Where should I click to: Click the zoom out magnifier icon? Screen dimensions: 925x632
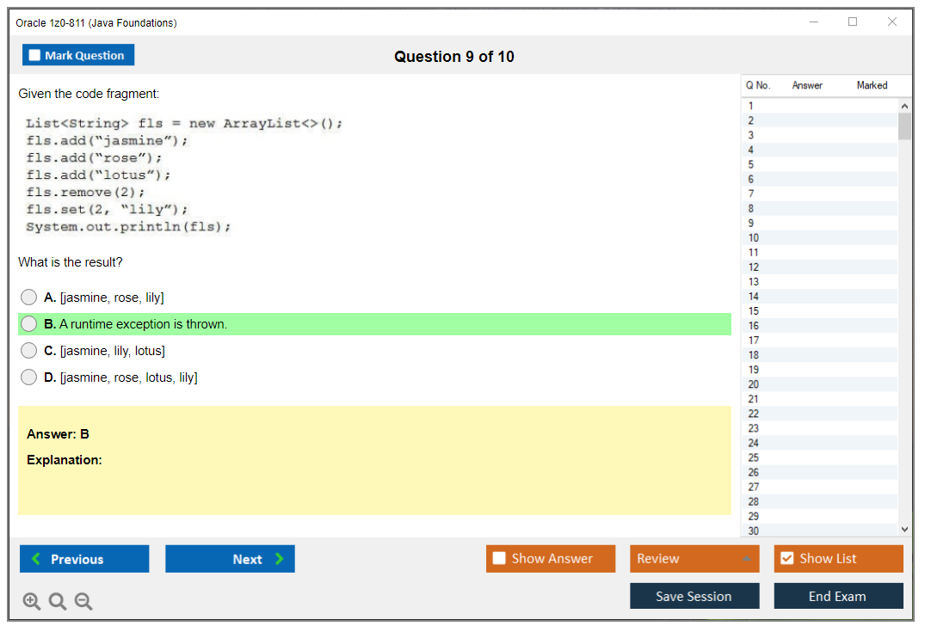[x=83, y=601]
